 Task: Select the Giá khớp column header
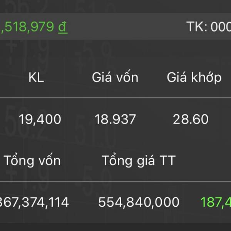point(194,78)
